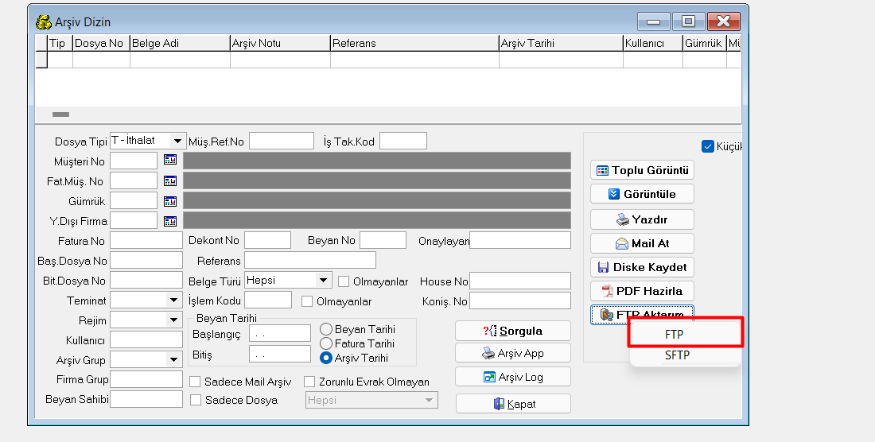The height and width of the screenshot is (442, 875).
Task: Send email with Mail At button
Action: click(x=642, y=243)
